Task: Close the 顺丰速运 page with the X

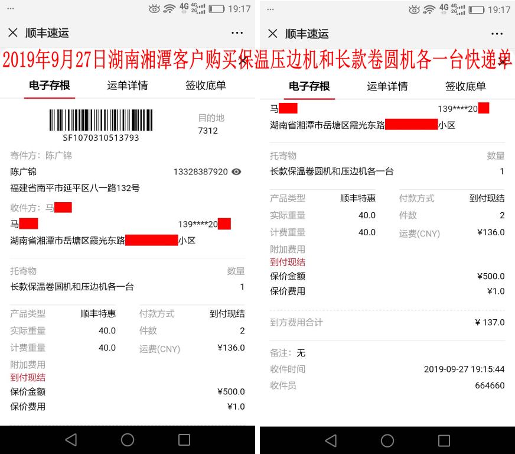Action: [x=13, y=33]
